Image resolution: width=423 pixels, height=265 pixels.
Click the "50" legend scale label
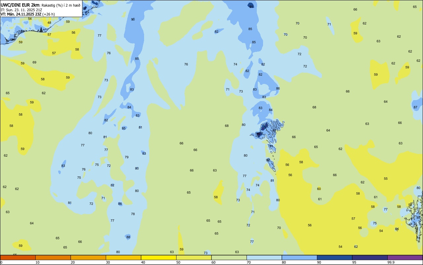pos(178,262)
